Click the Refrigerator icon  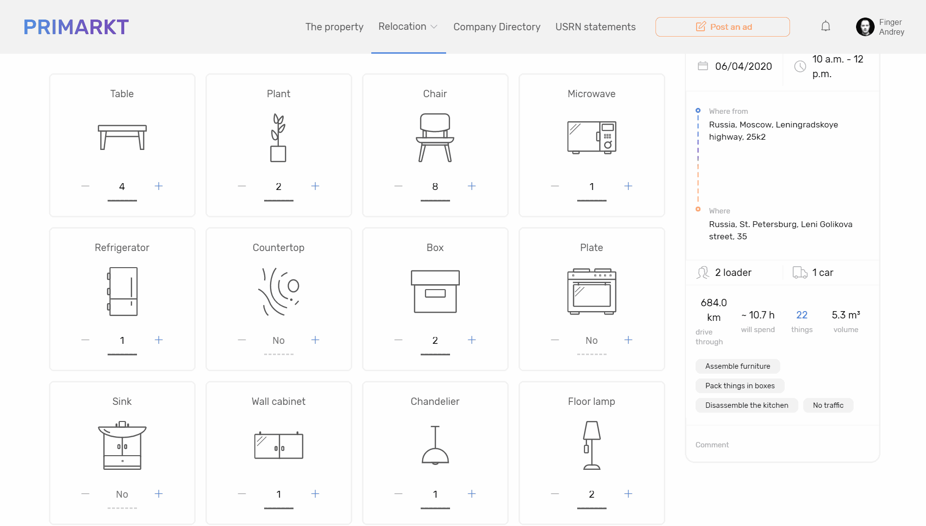(122, 292)
